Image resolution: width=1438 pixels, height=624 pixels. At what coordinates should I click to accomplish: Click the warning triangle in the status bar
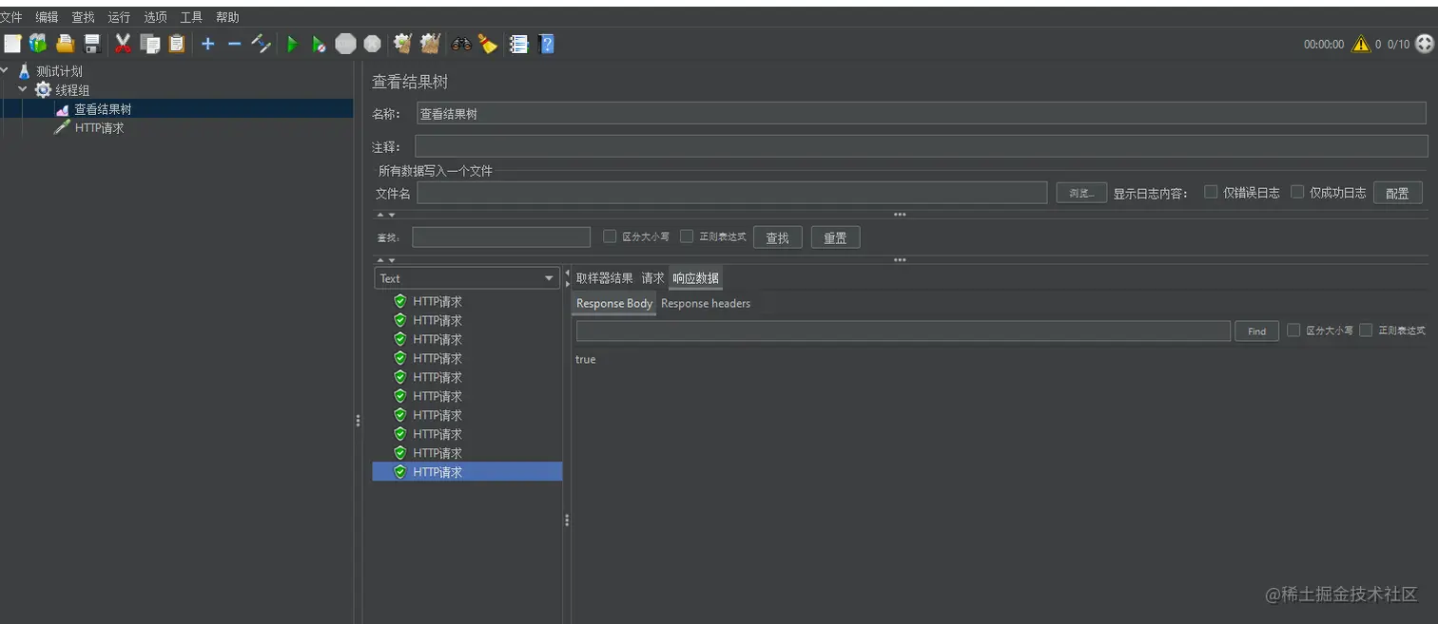[1360, 44]
